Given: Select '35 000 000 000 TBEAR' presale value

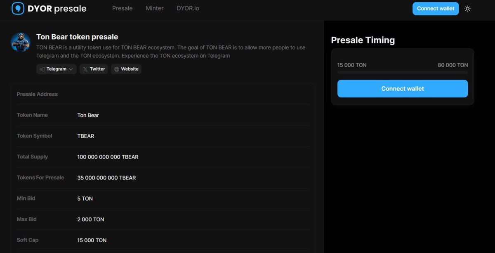Looking at the screenshot, I should click(x=106, y=178).
